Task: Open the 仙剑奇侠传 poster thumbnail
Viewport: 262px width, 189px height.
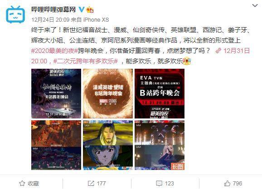Action: click(x=56, y=94)
